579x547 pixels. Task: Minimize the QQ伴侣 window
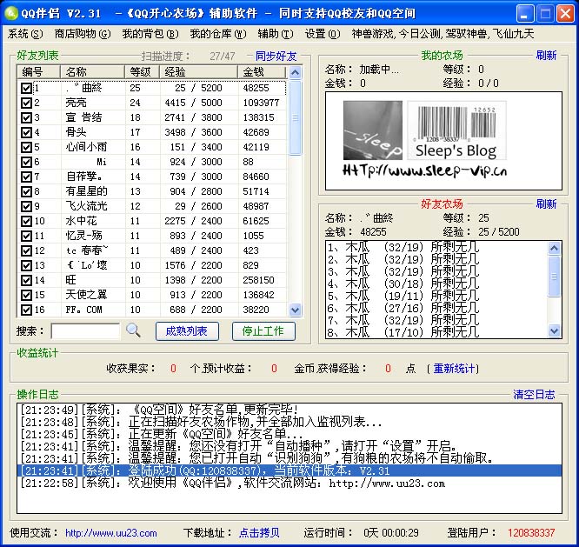pos(525,14)
